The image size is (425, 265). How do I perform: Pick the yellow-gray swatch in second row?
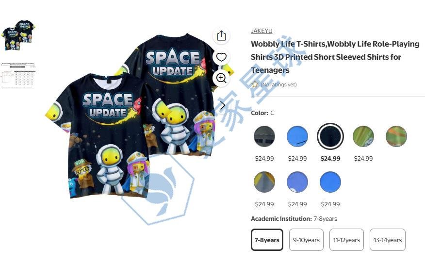(264, 182)
